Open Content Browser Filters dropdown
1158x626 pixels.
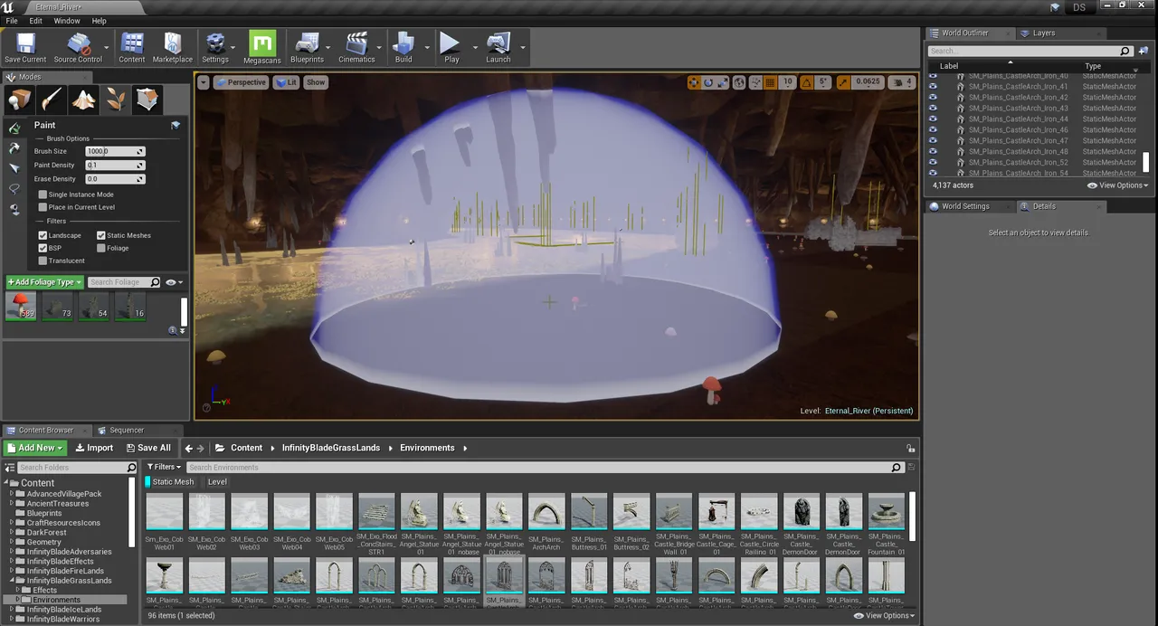(164, 468)
